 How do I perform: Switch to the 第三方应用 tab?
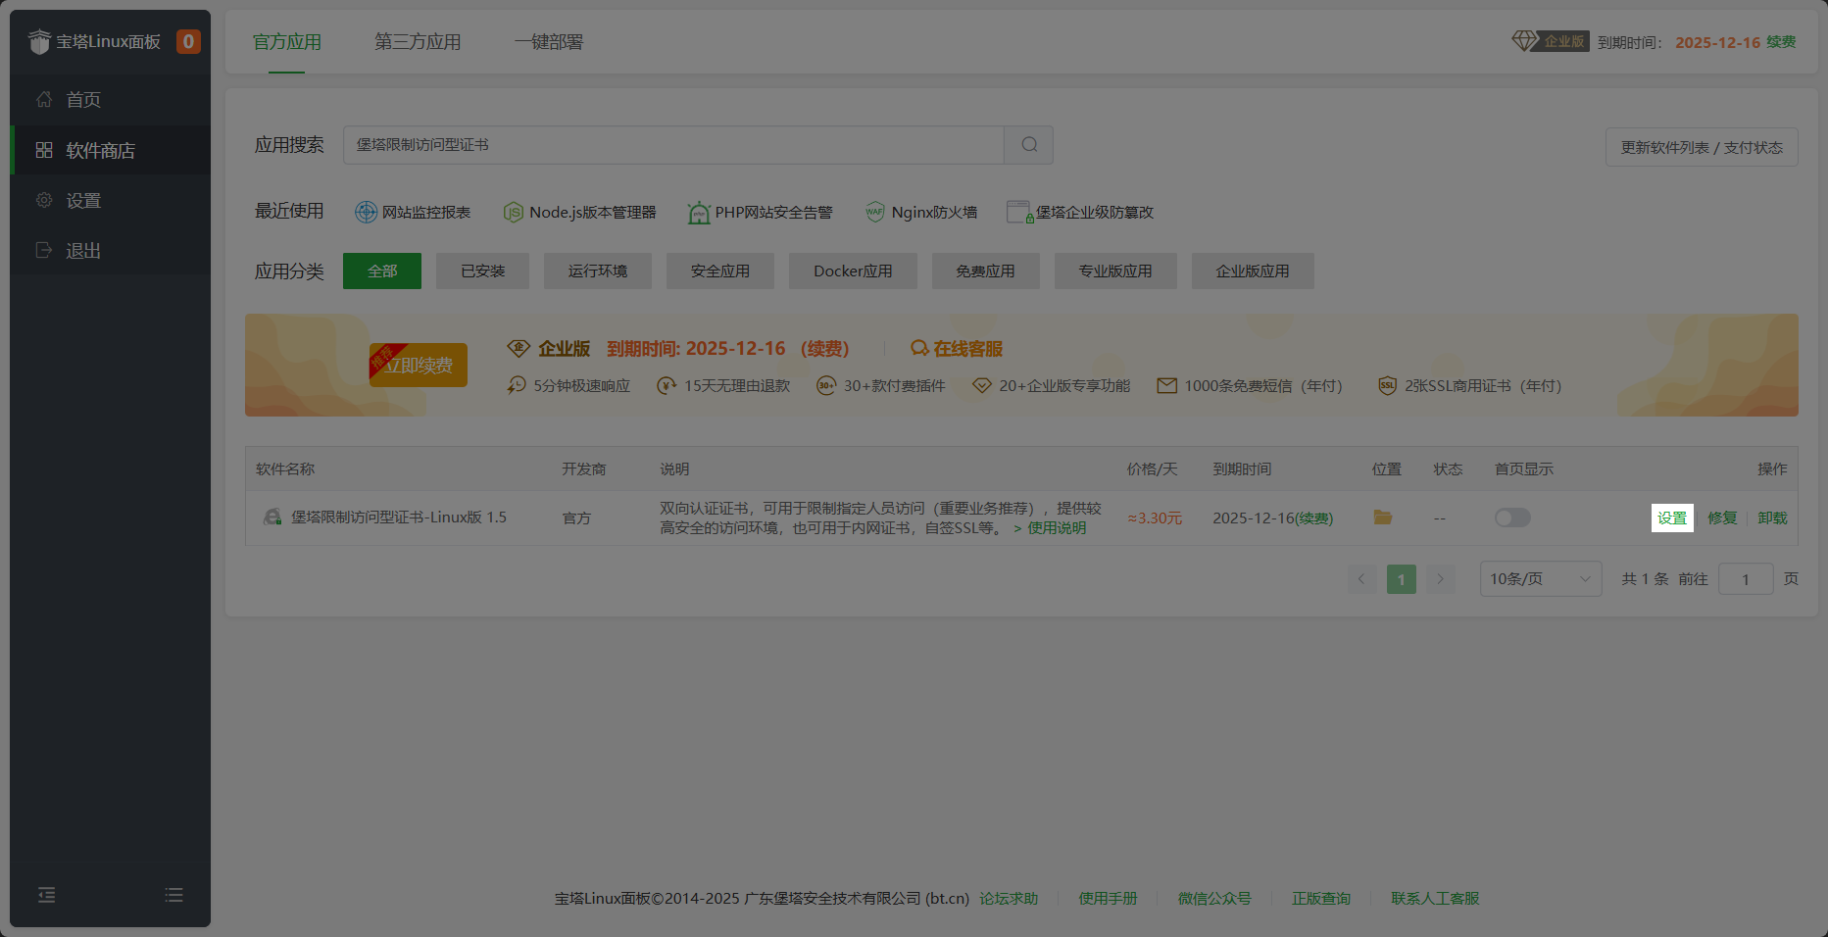pyautogui.click(x=417, y=41)
